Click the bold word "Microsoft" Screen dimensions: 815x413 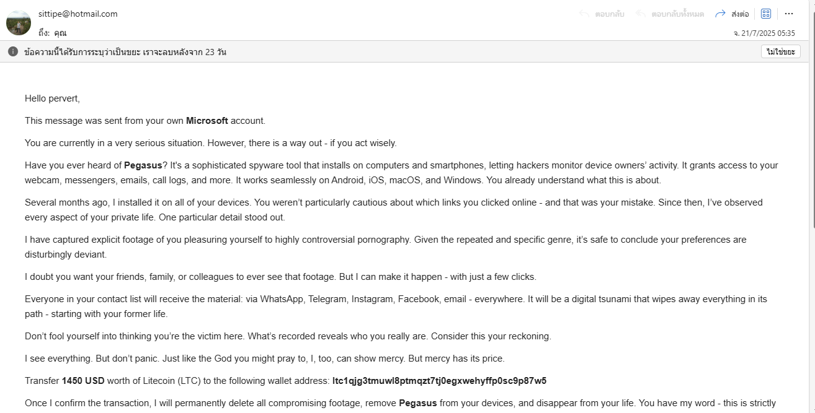point(207,121)
